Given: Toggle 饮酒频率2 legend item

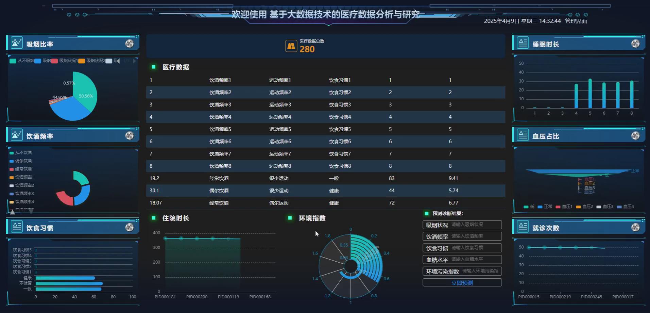Looking at the screenshot, I should click(x=21, y=185).
